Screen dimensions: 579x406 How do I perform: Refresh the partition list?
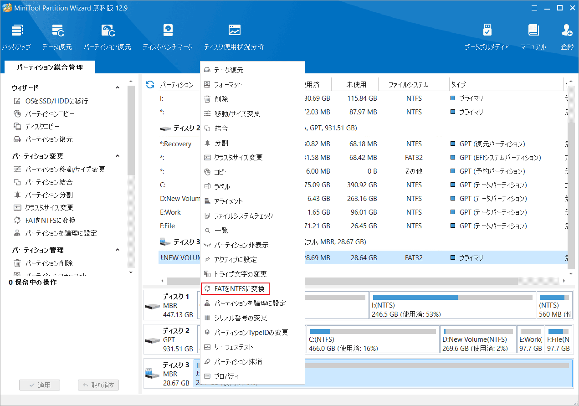click(x=150, y=84)
